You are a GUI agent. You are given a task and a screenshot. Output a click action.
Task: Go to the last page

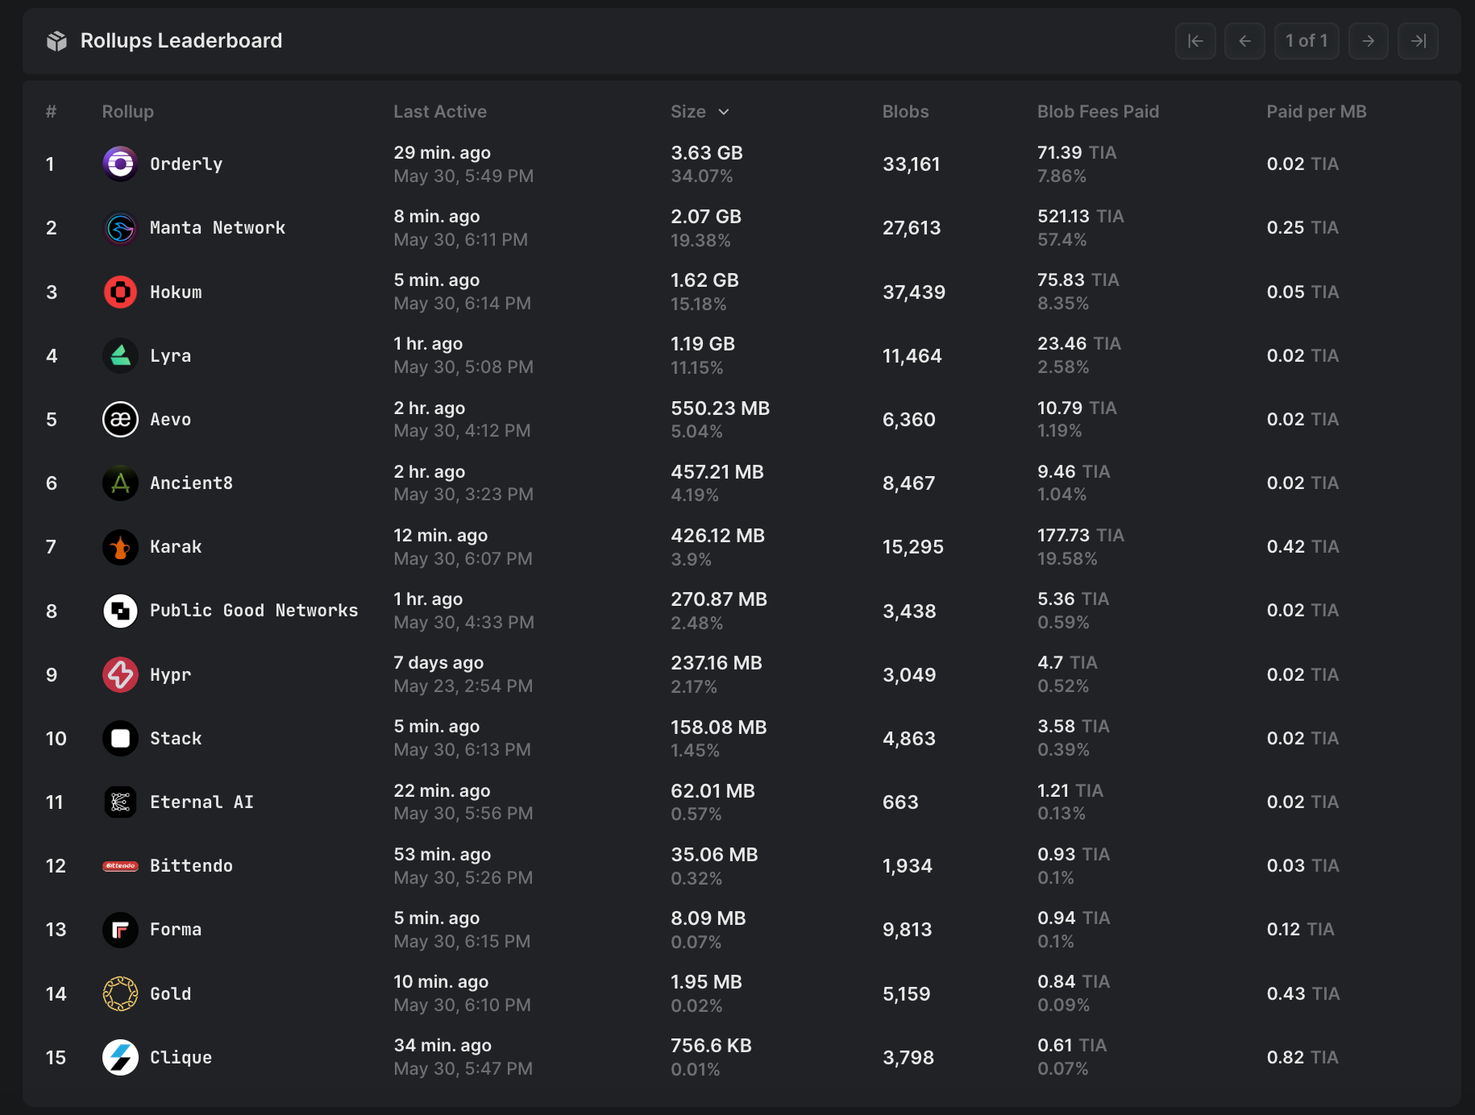[1418, 40]
